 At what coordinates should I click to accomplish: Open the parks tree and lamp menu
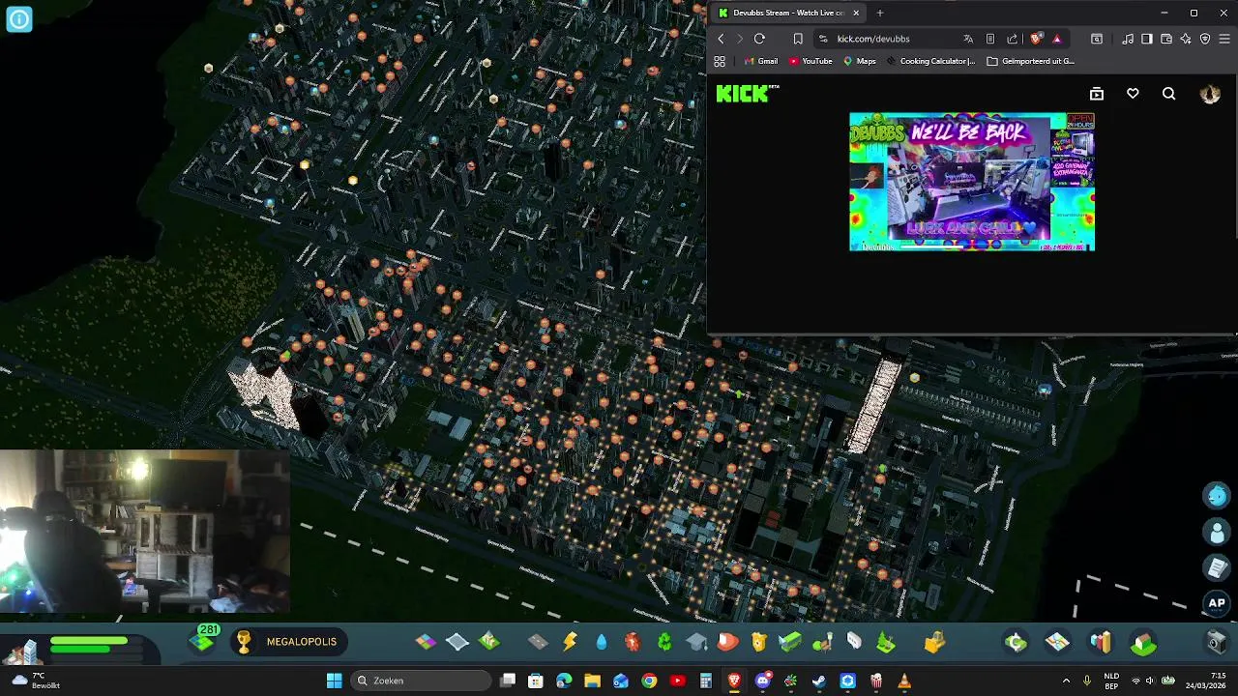pos(822,642)
